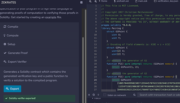Zoom out in the editor
This screenshot has width=180, height=103.
tap(90, 1)
